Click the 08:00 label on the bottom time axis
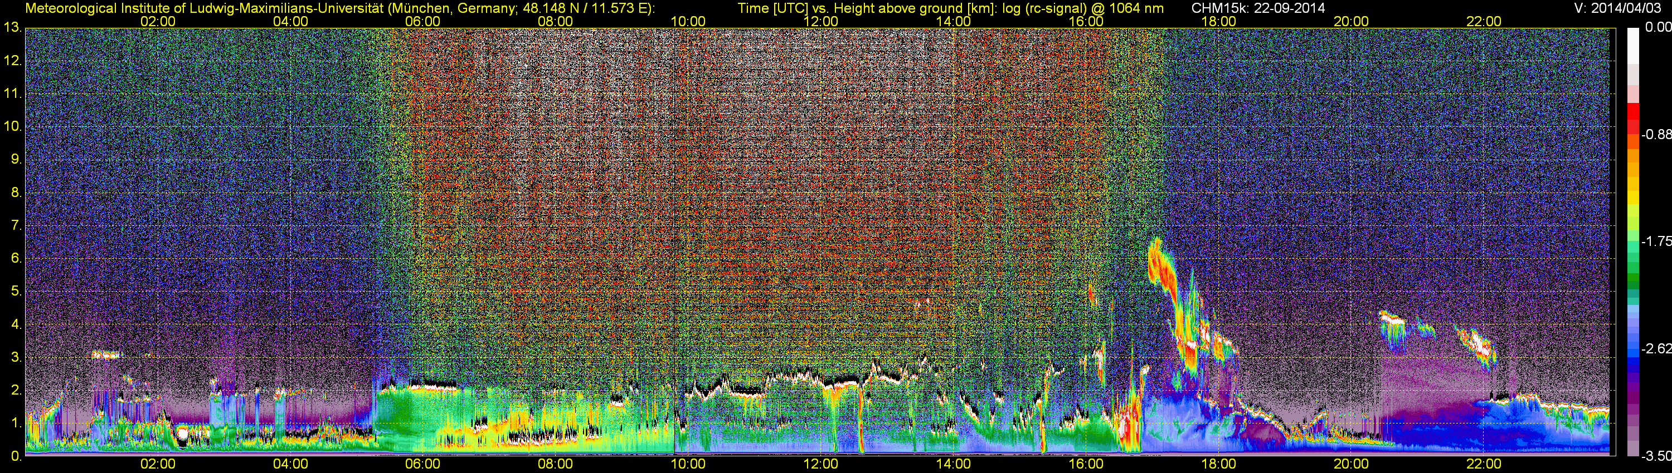 (556, 464)
